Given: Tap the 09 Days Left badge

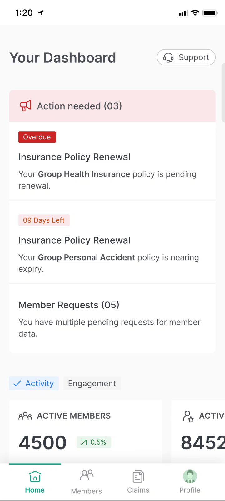Looking at the screenshot, I should tap(44, 220).
